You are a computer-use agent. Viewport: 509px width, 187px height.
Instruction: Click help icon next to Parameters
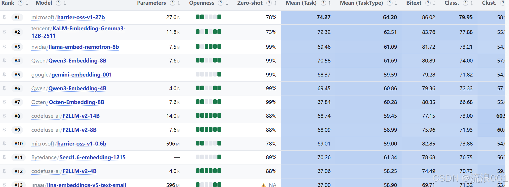tap(172, 3)
